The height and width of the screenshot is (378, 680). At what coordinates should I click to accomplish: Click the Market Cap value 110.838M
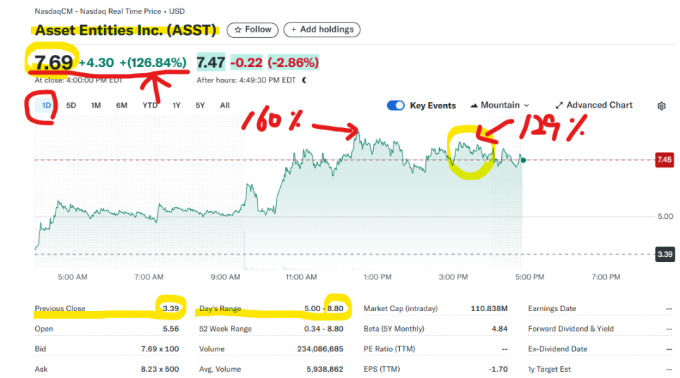tap(489, 308)
